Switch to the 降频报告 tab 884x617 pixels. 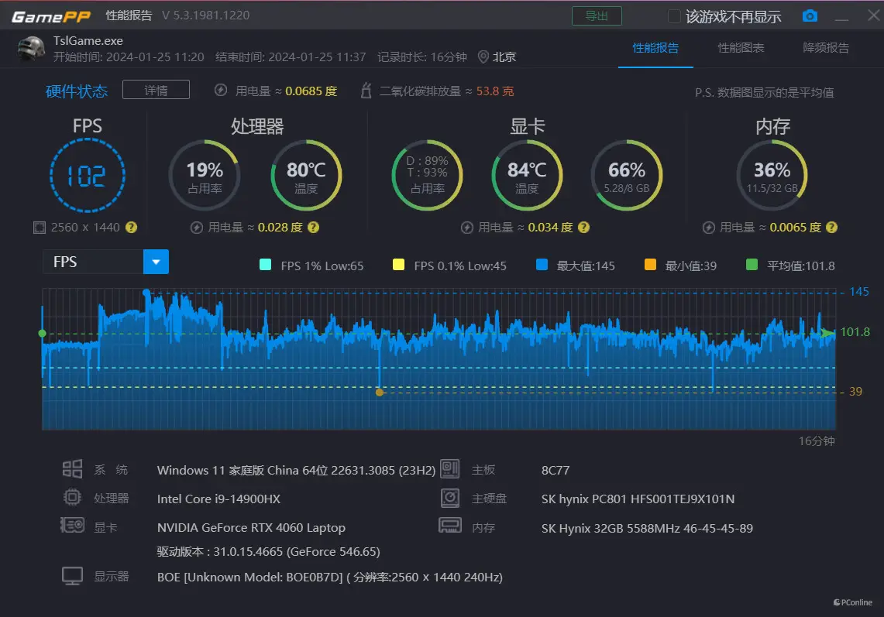[x=826, y=48]
